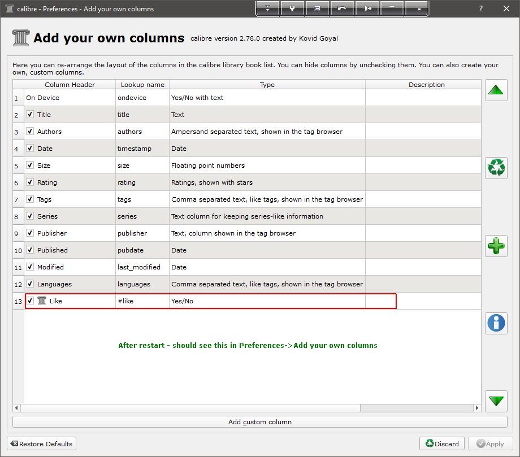Uncheck the Authors column checkbox
The image size is (520, 457).
30,131
